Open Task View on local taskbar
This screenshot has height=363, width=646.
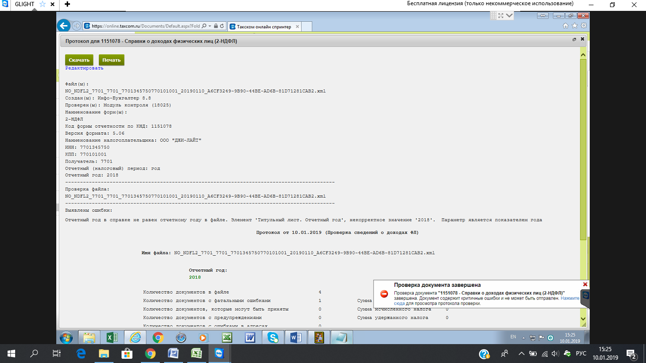(56, 353)
